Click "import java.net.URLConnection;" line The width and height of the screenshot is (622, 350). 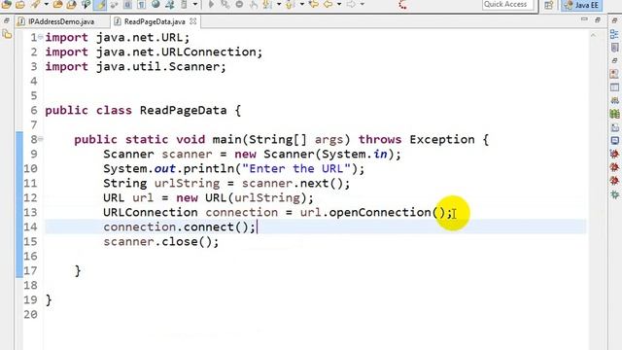[154, 52]
